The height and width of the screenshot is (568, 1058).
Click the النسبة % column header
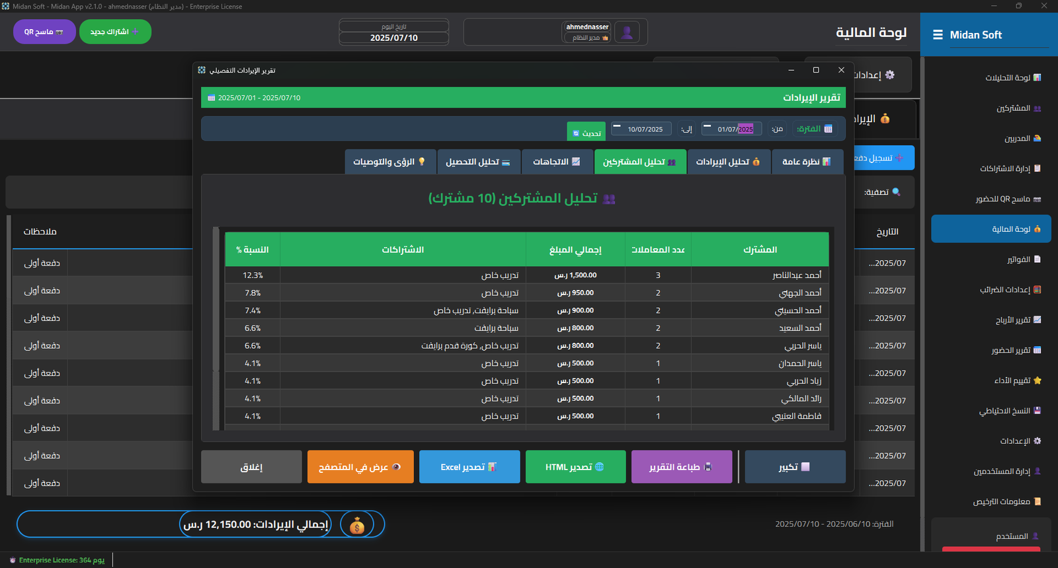click(x=253, y=250)
